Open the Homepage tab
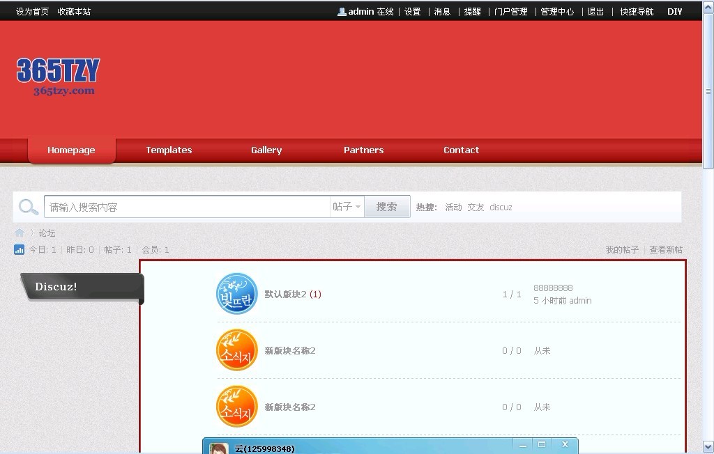Image resolution: width=714 pixels, height=454 pixels. [x=72, y=150]
